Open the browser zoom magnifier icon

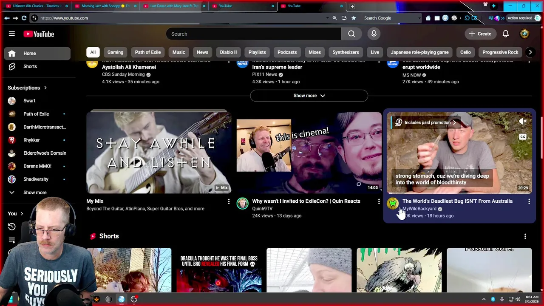pyautogui.click(x=334, y=18)
